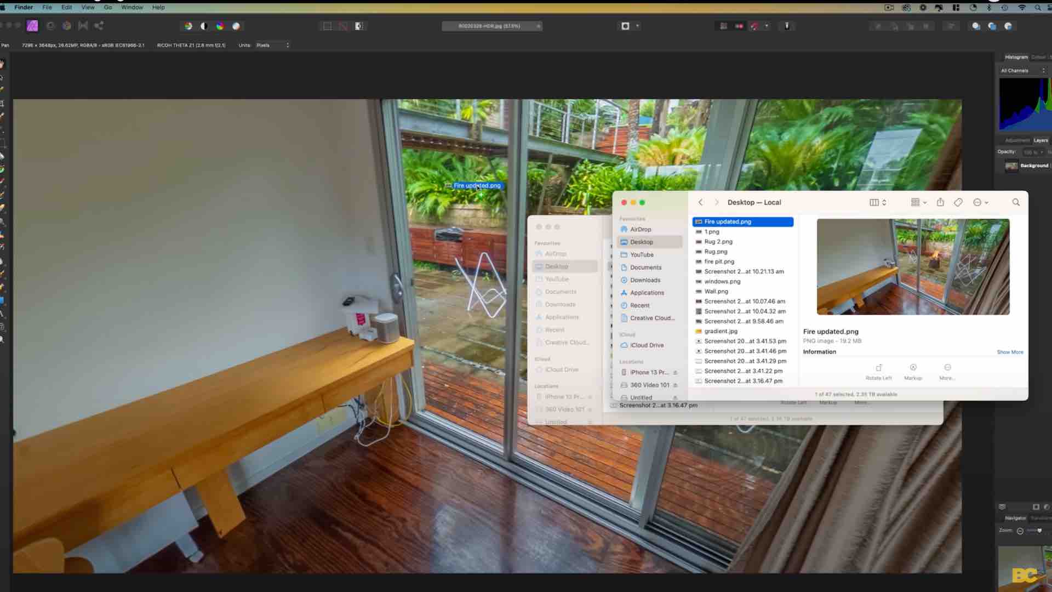
Task: Open the Units Pixels dropdown
Action: (272, 45)
